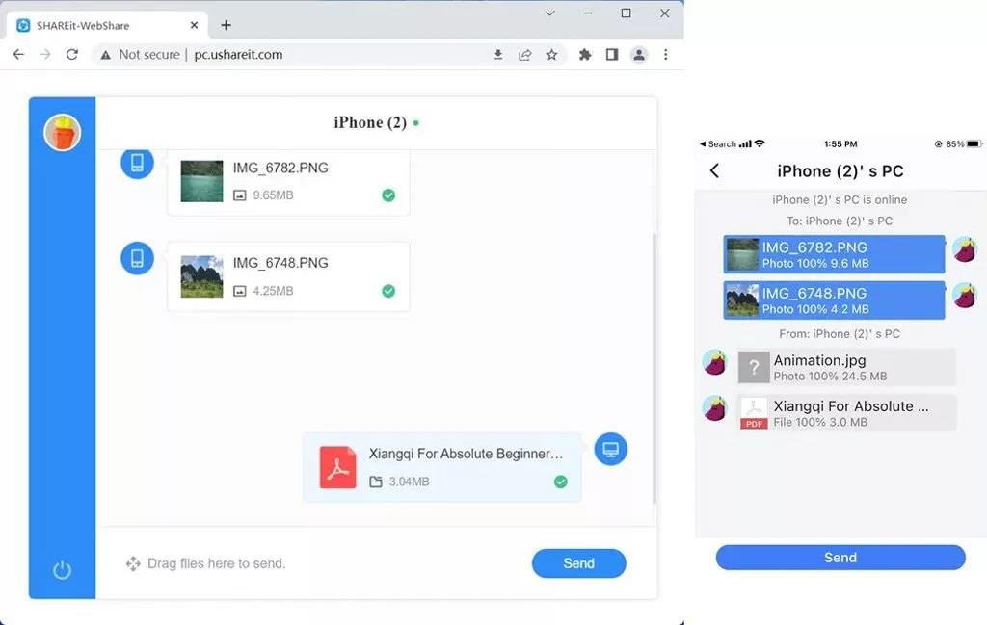Bookmark this page with the star icon

point(551,55)
